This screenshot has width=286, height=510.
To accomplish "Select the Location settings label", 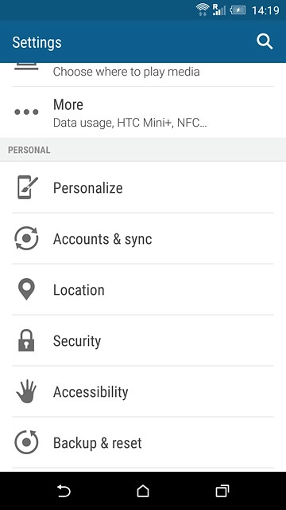I will pyautogui.click(x=79, y=290).
